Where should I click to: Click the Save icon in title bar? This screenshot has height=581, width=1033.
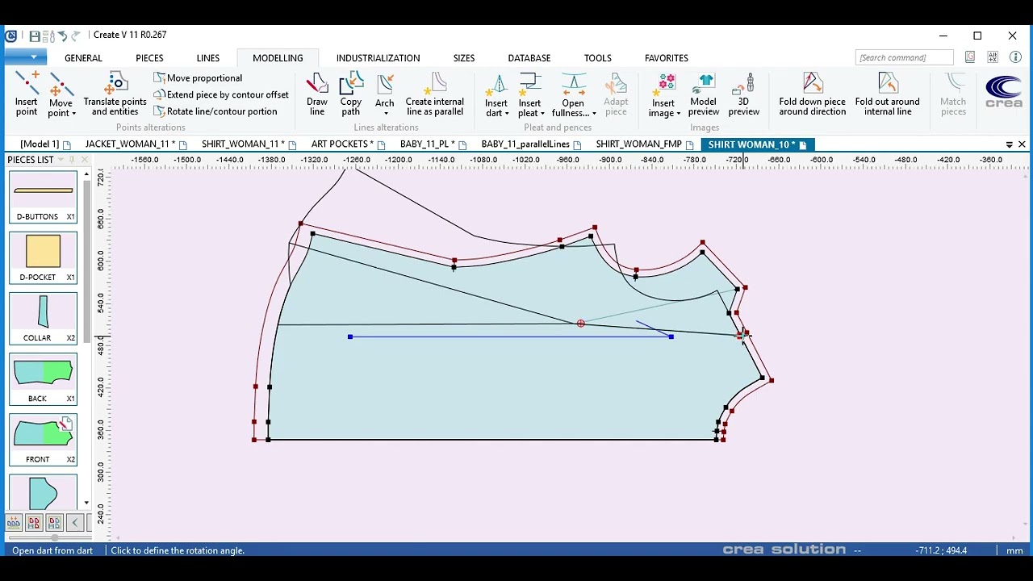click(35, 36)
